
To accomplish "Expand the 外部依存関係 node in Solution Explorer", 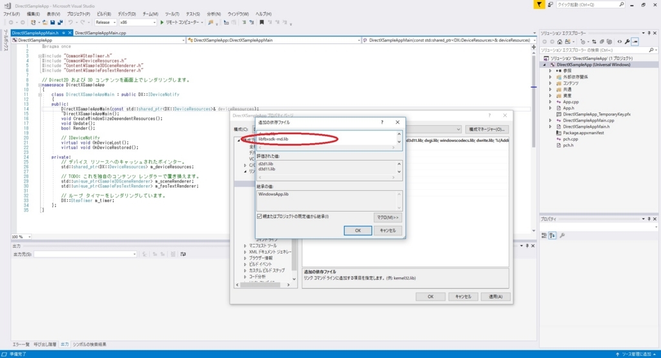I will point(550,77).
